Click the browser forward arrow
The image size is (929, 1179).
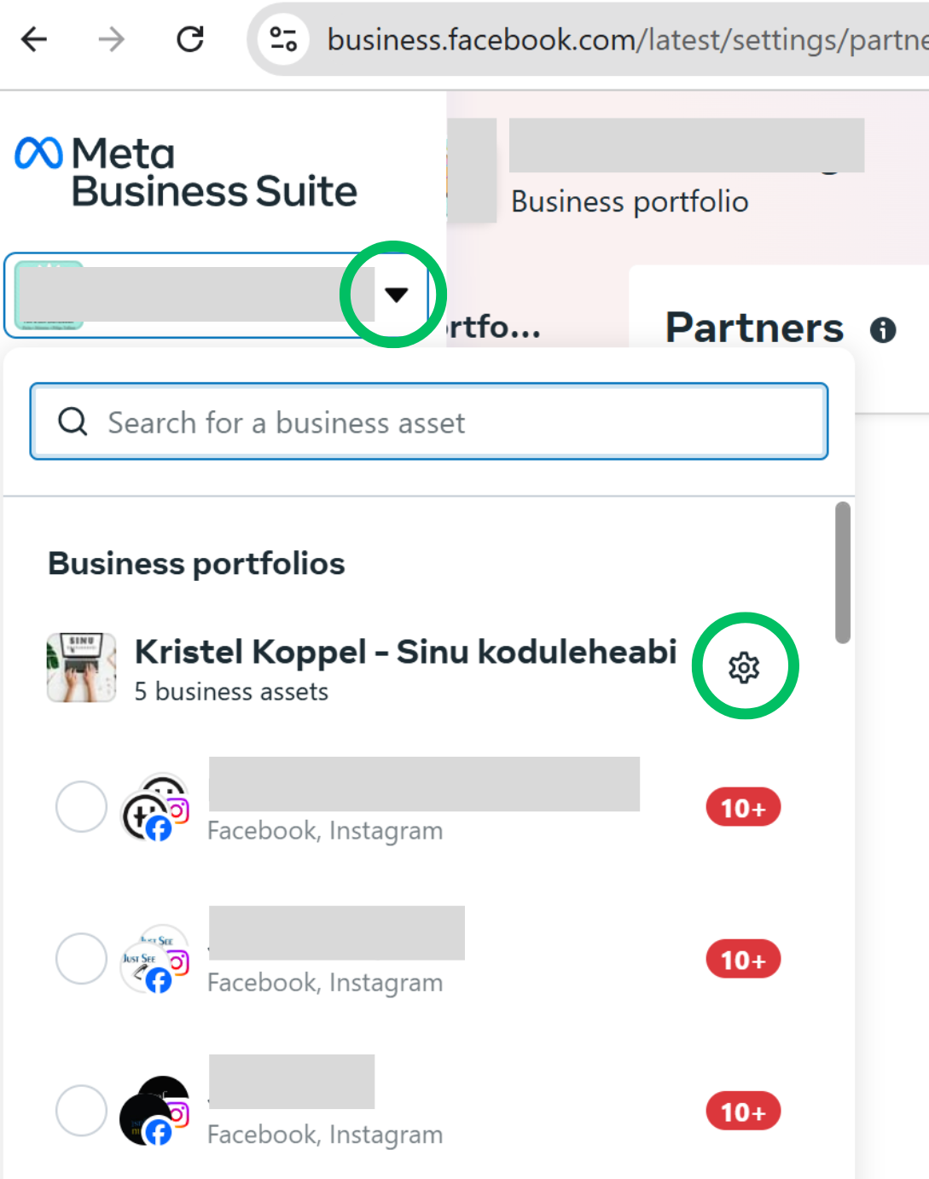click(111, 39)
